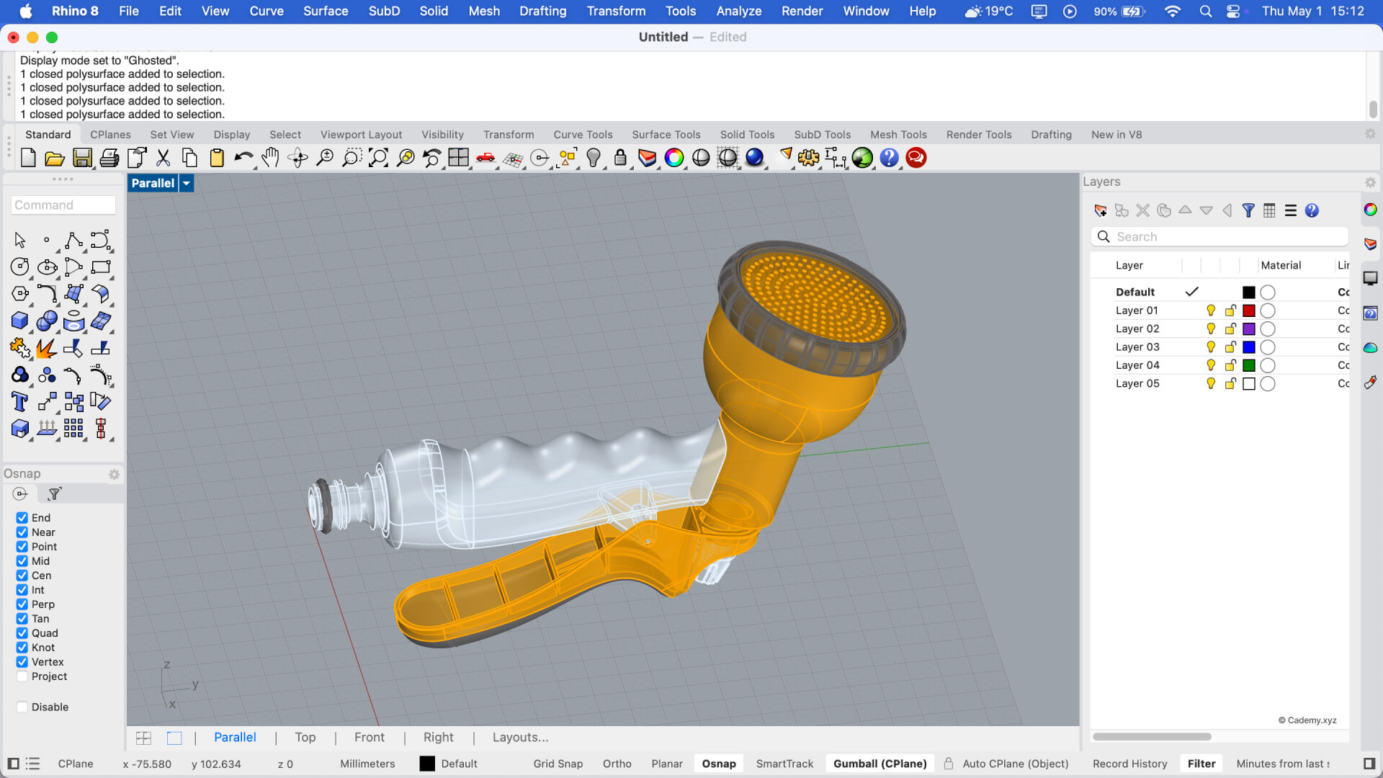Select the Text object tool
This screenshot has width=1383, height=778.
(20, 402)
